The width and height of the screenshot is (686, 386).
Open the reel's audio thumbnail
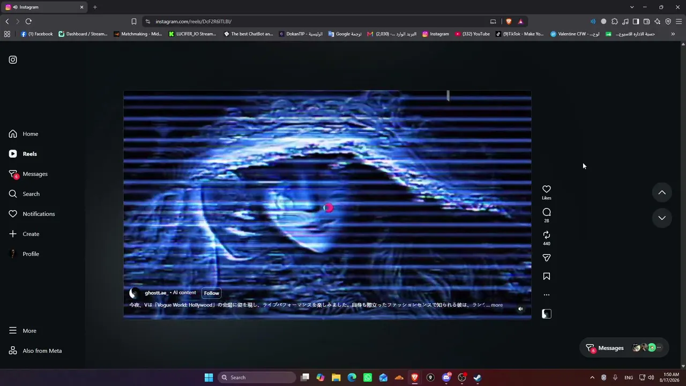[547, 314]
